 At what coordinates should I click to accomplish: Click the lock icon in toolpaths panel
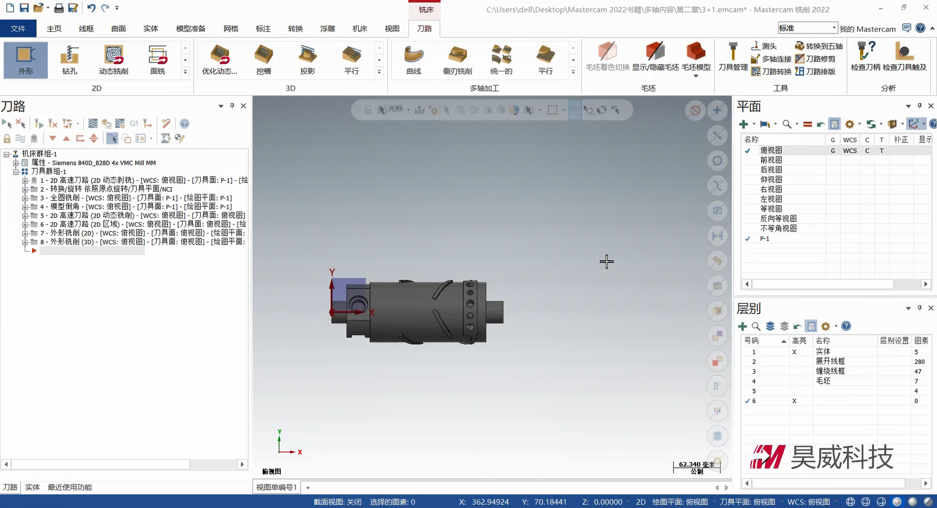[x=7, y=138]
